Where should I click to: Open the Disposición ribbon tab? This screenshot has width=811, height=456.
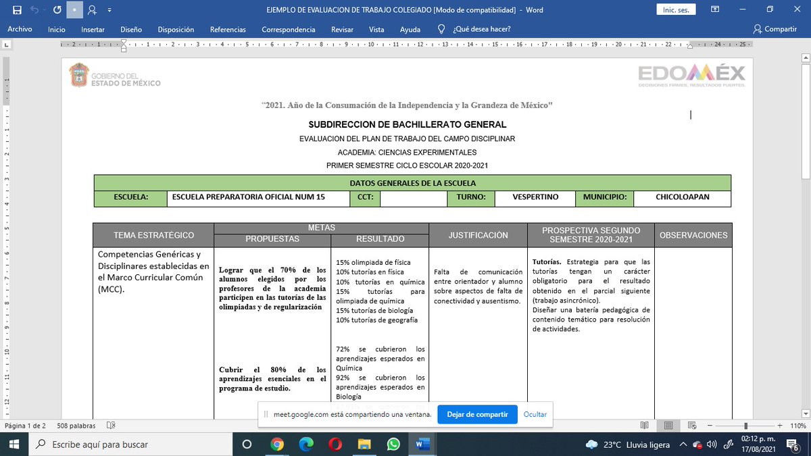pyautogui.click(x=176, y=29)
